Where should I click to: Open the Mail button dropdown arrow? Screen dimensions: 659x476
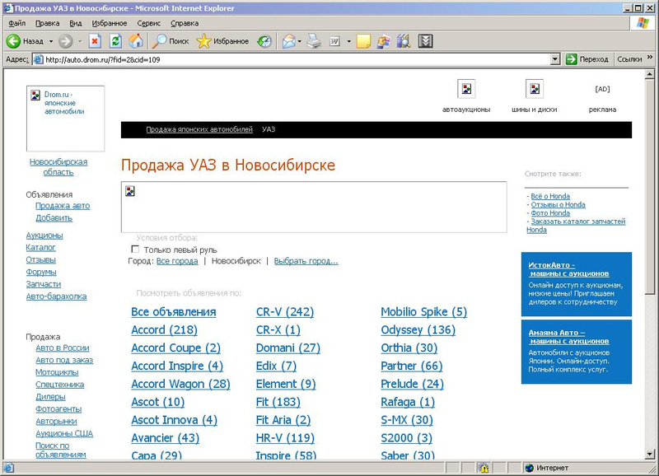[301, 40]
